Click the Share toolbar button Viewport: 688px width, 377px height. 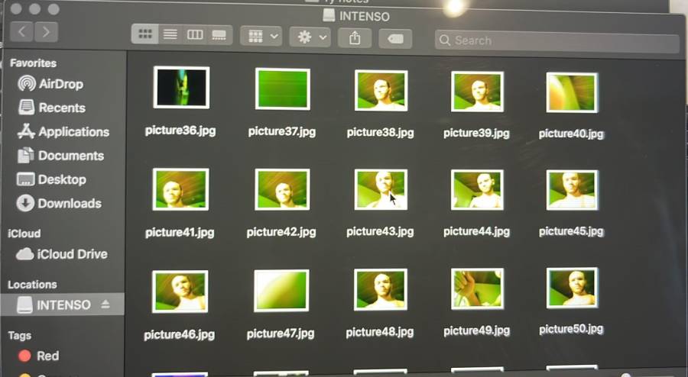354,37
